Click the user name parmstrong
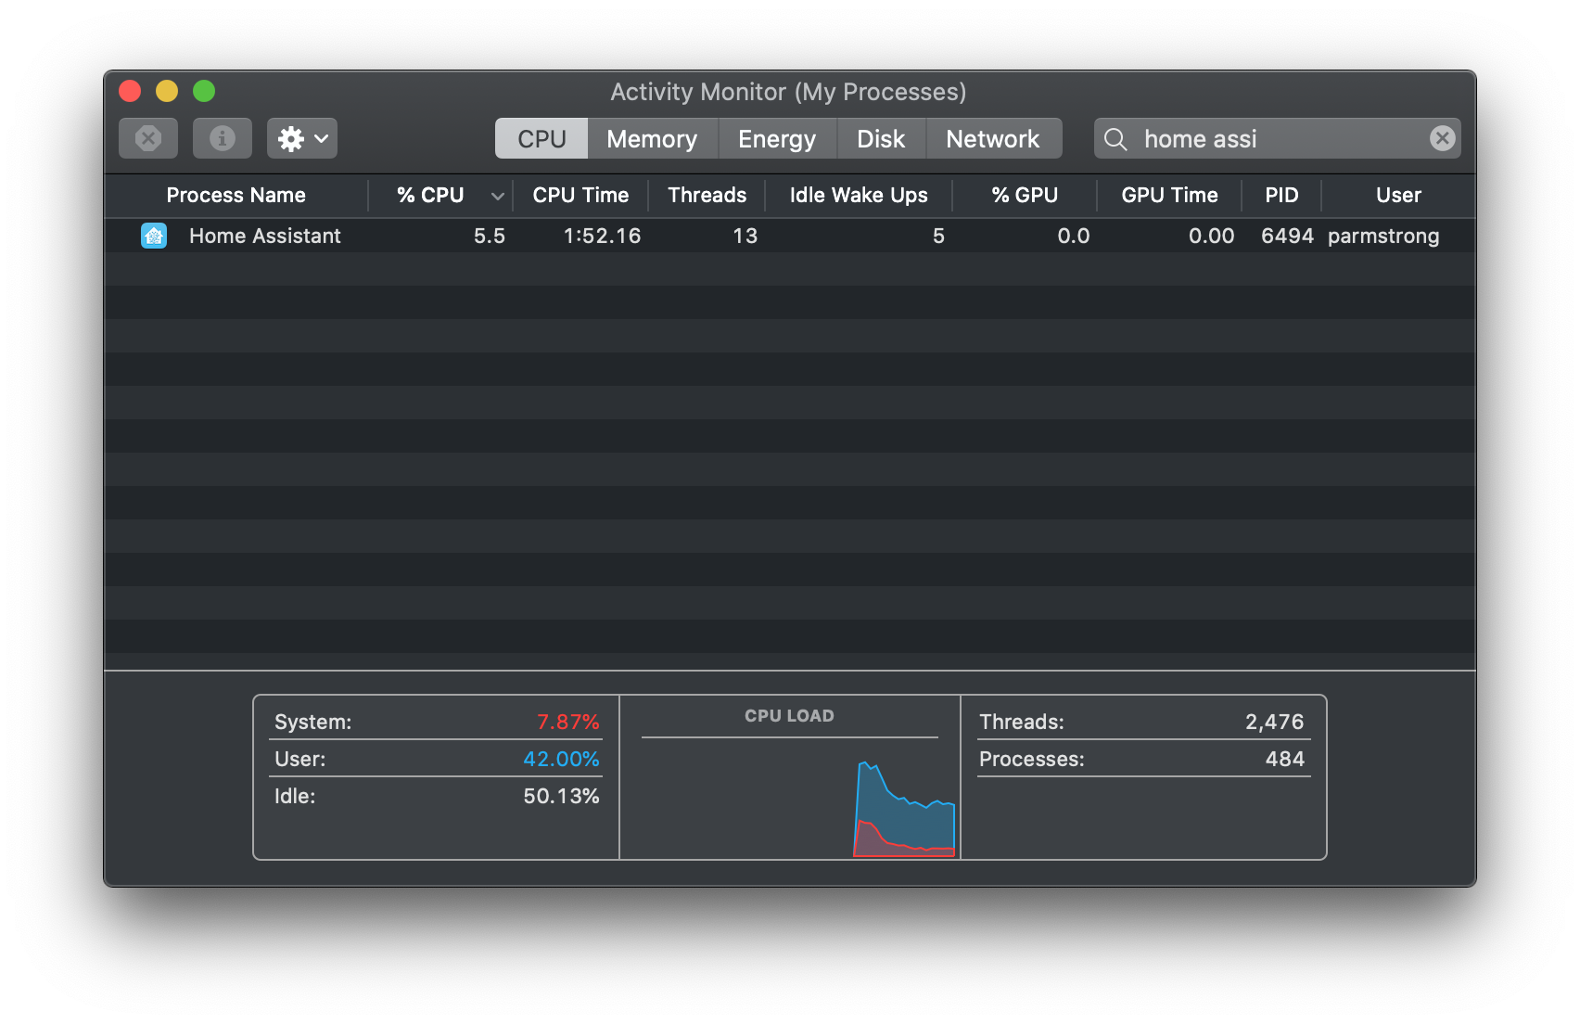The image size is (1580, 1024). [x=1383, y=237]
